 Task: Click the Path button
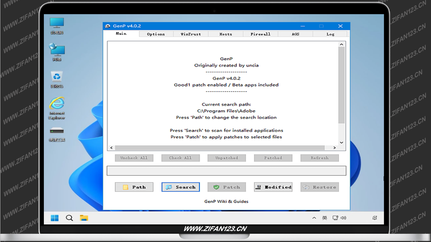click(134, 187)
